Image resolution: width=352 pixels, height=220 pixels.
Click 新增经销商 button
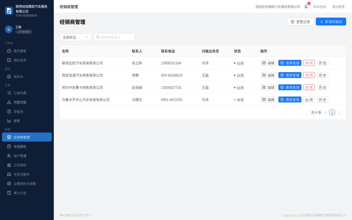tap(331, 22)
